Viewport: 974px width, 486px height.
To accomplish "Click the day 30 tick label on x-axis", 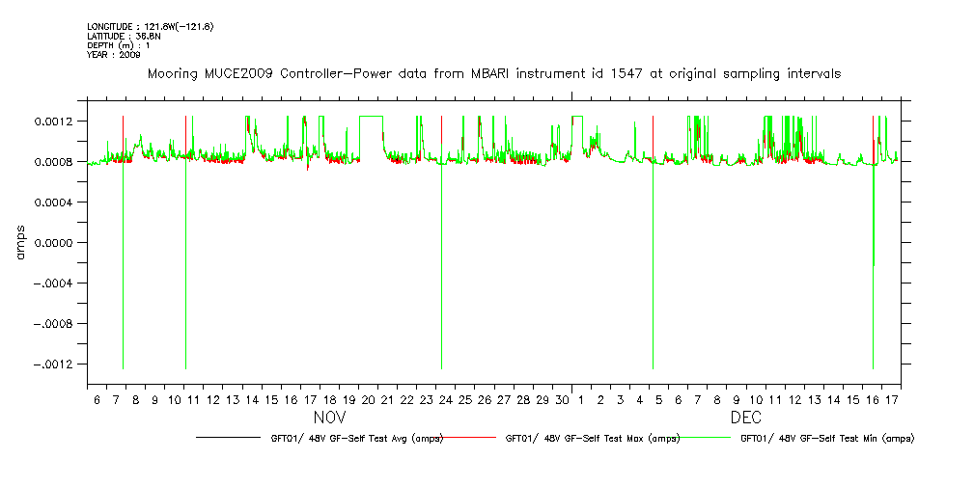I will (562, 399).
